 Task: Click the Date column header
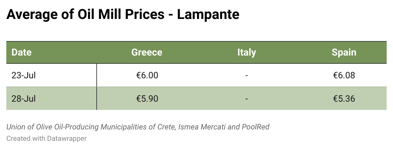(x=22, y=52)
